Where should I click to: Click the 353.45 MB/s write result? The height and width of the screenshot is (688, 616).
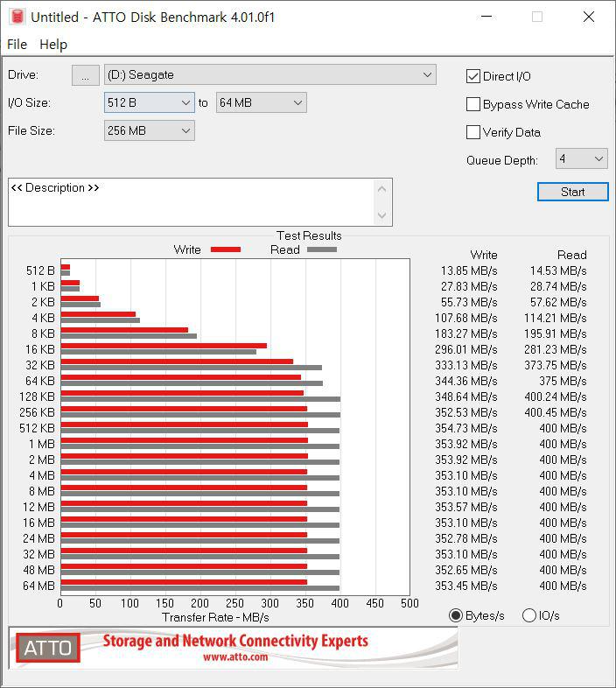tap(466, 586)
